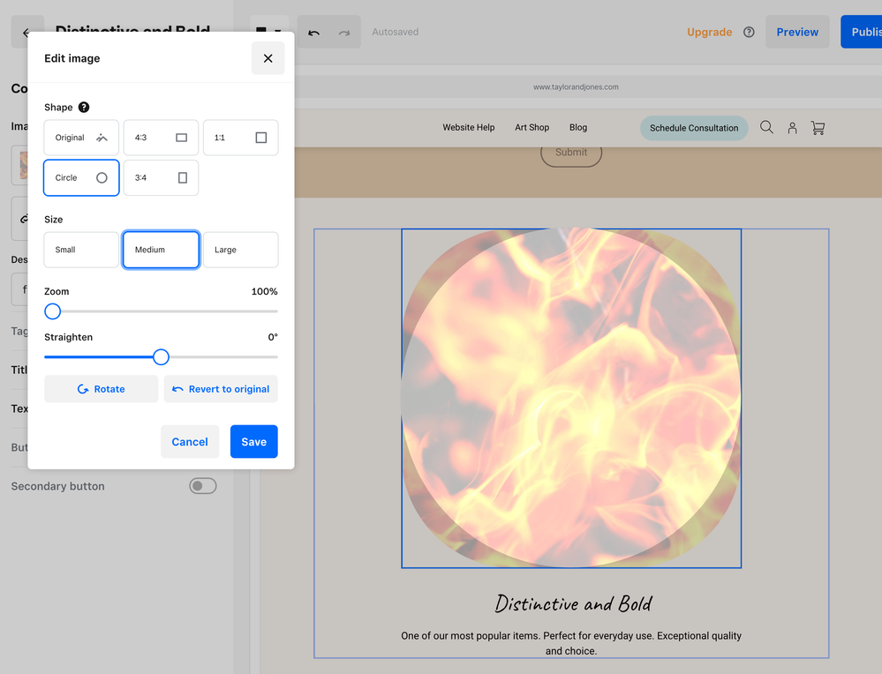Click the Straighten slider handle

[161, 357]
